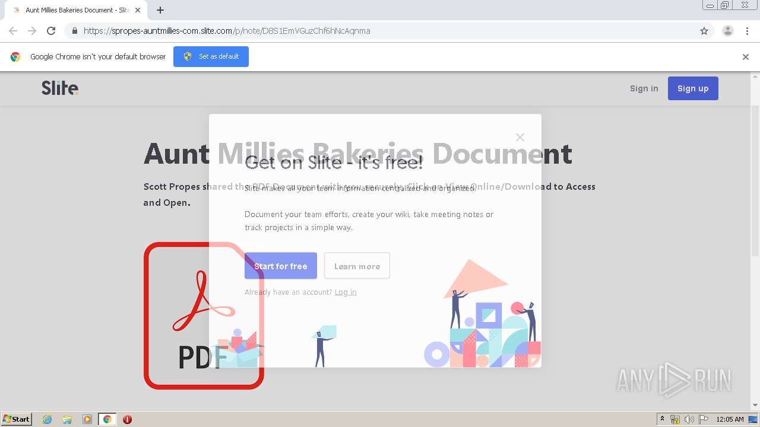Open the Chrome profile avatar icon
The image size is (760, 427).
point(727,31)
